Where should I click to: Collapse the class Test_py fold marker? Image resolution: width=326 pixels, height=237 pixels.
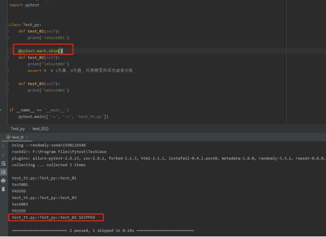[x=7, y=25]
